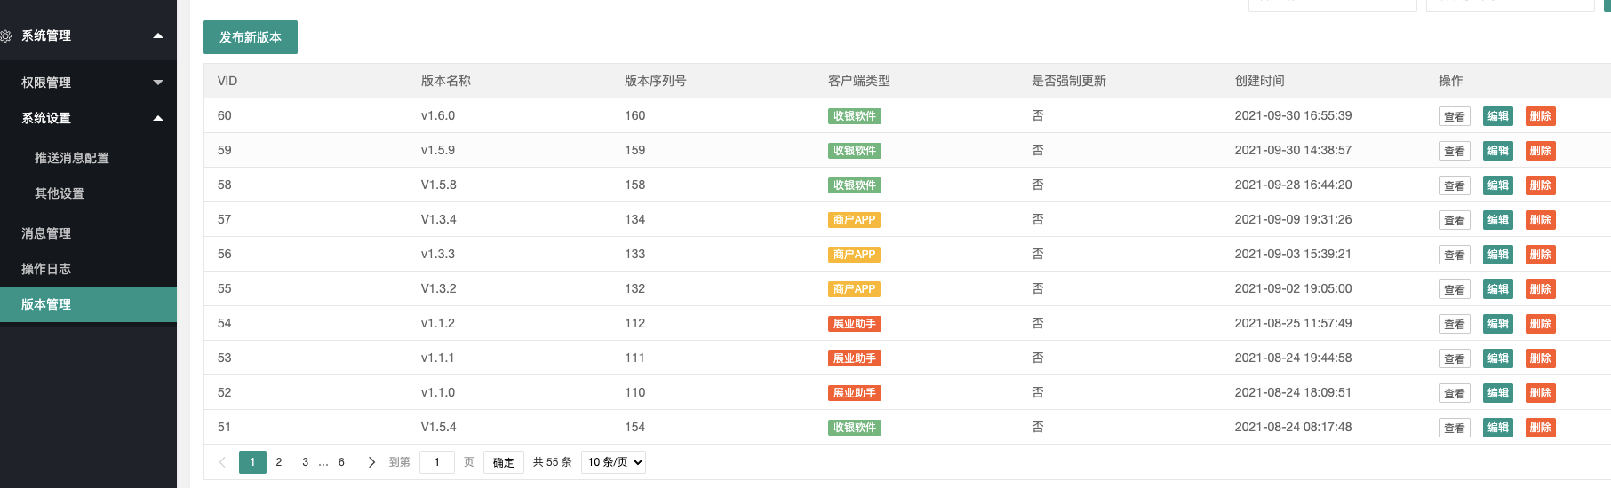Click the 发布新版本 button
This screenshot has width=1611, height=488.
click(x=251, y=37)
